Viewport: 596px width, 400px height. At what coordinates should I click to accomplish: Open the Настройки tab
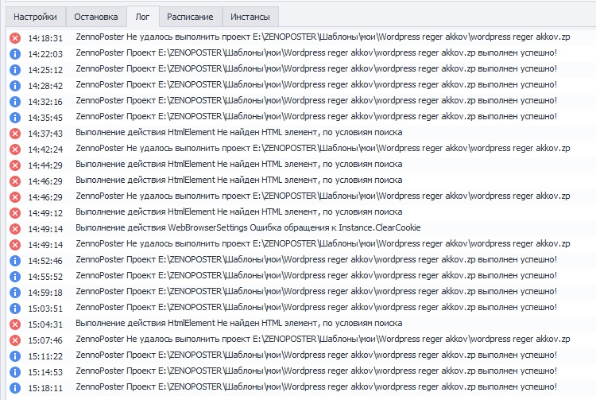35,17
